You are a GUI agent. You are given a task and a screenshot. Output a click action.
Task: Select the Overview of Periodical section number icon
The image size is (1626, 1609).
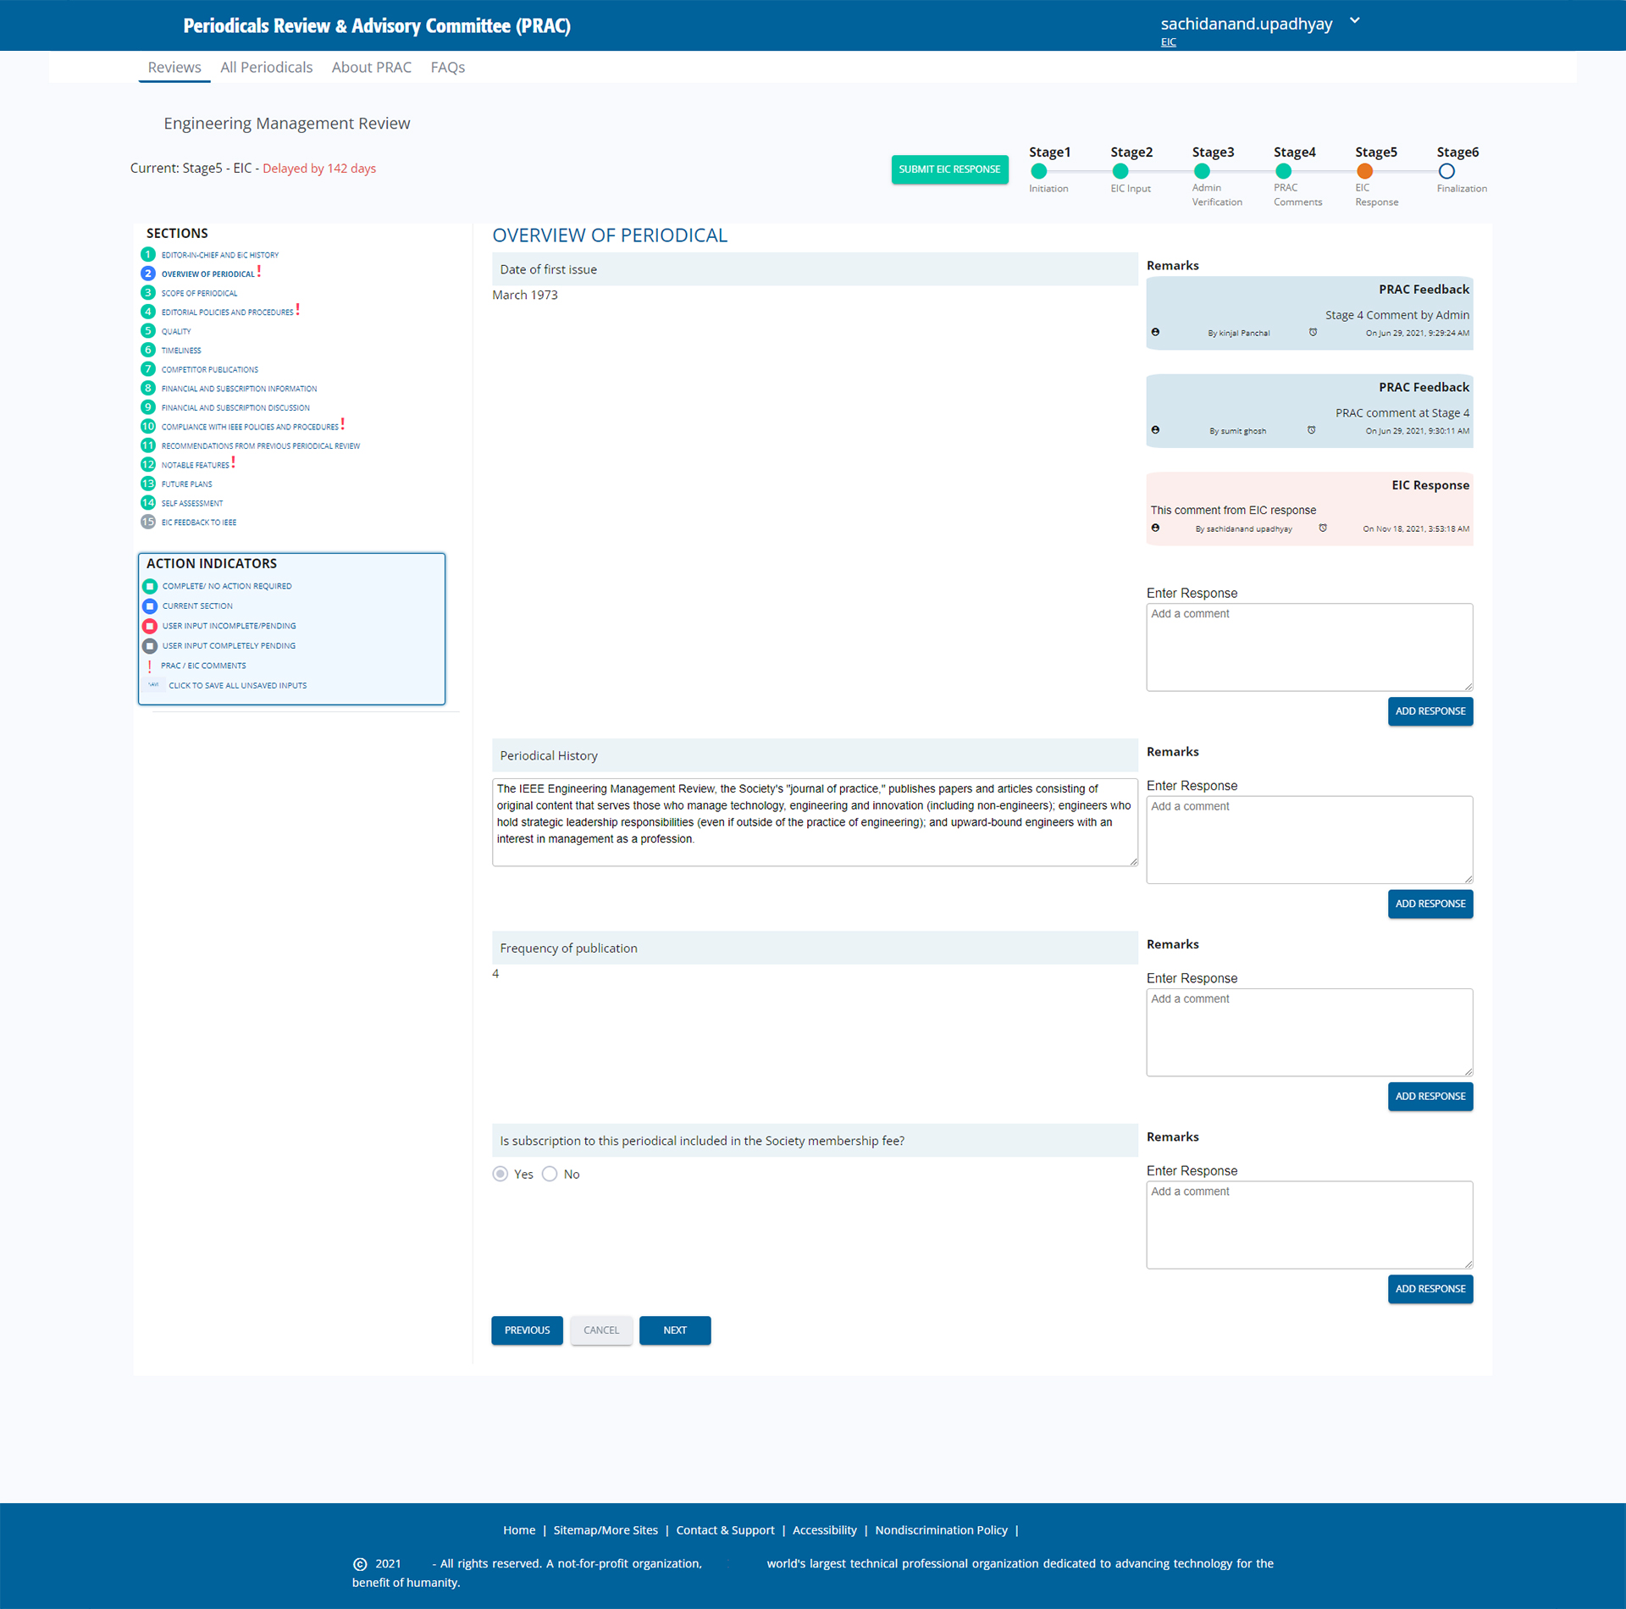148,274
